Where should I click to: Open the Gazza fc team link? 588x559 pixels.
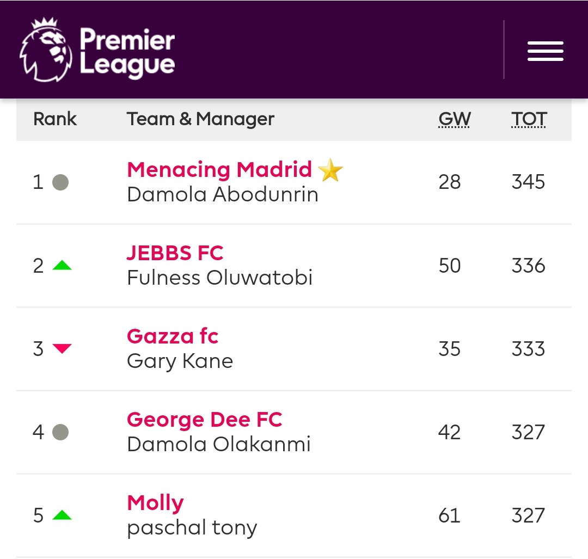pos(173,336)
